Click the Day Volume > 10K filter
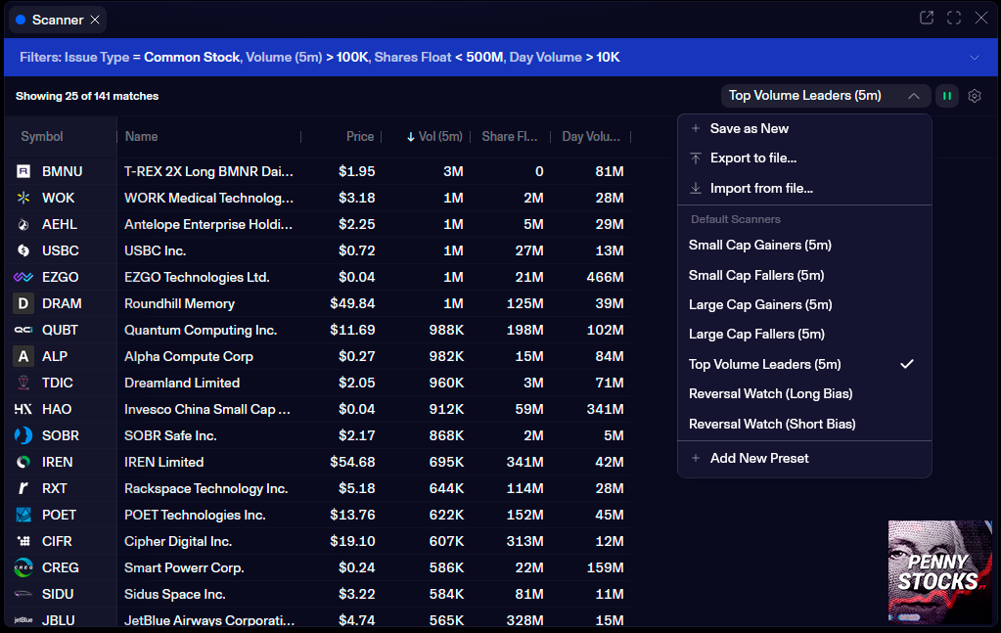 (x=565, y=58)
